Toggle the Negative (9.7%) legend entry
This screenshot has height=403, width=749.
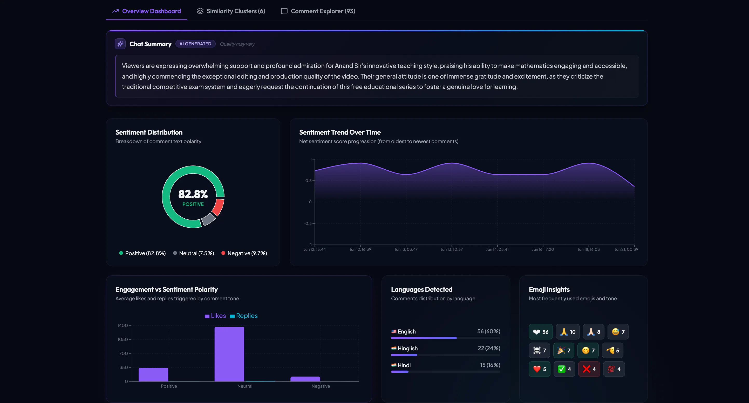244,253
